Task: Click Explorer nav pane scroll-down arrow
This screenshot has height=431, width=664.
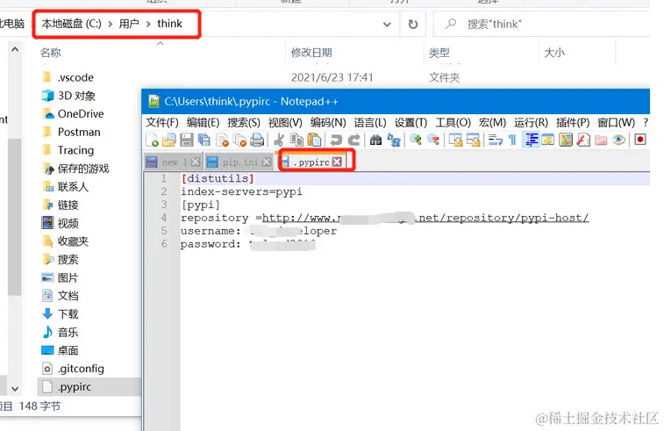Action: point(15,388)
